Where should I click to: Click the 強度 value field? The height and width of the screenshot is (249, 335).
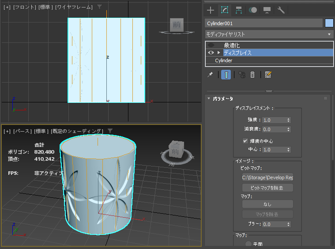275,120
